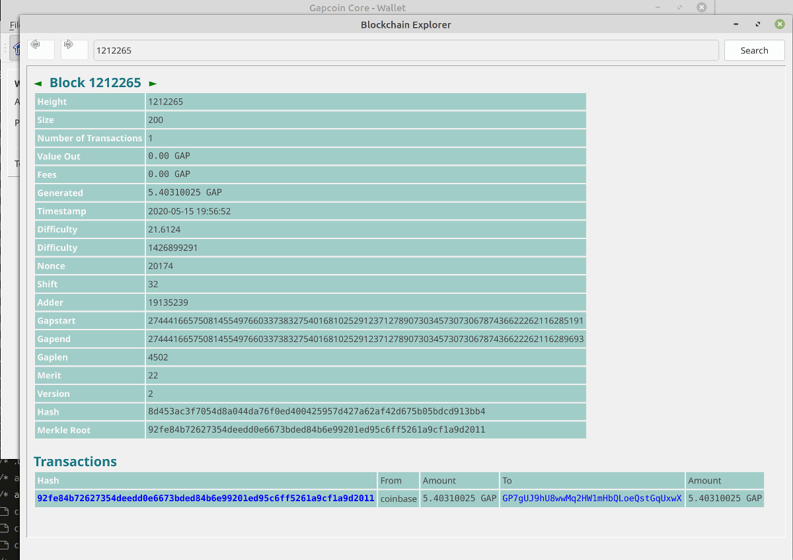The width and height of the screenshot is (793, 560).
Task: Select the Nonce value 20174
Action: (x=161, y=266)
